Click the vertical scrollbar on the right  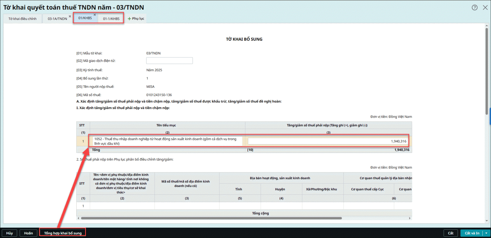pos(487,71)
